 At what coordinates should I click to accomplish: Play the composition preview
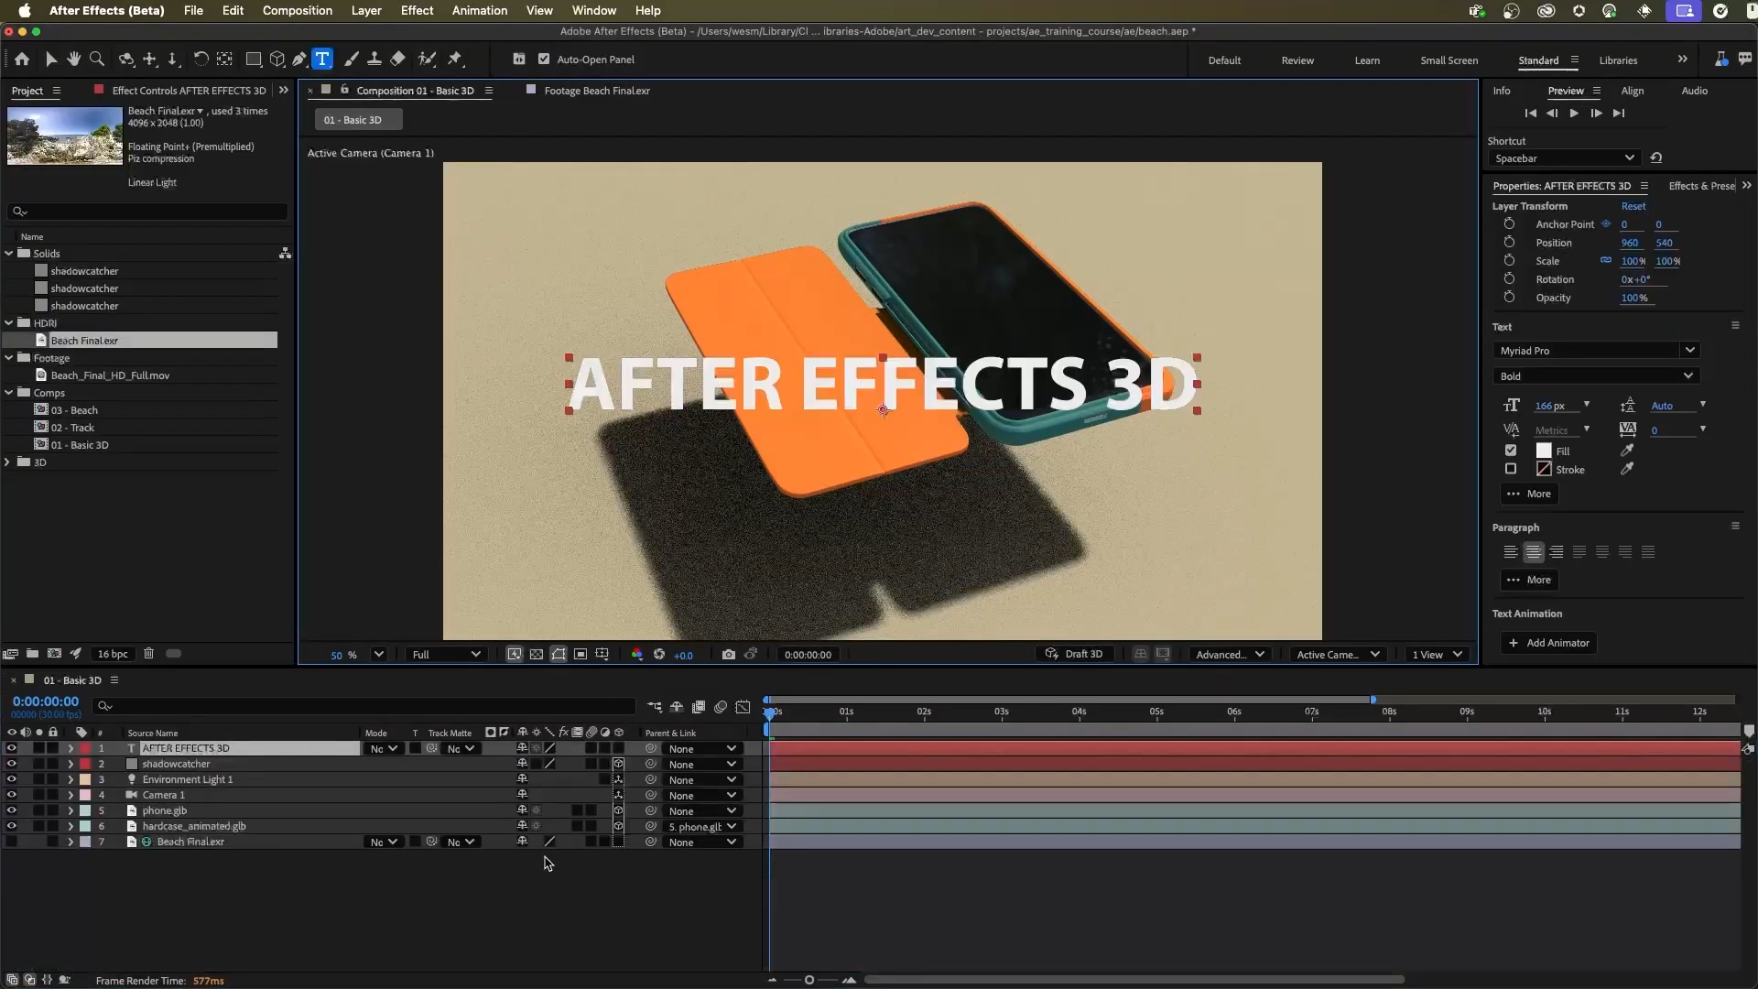pyautogui.click(x=1574, y=114)
